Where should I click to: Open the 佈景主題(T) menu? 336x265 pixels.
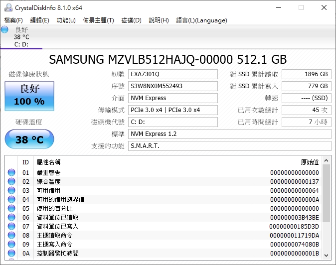click(98, 20)
